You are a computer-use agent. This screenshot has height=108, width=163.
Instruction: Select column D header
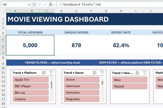[62, 11]
